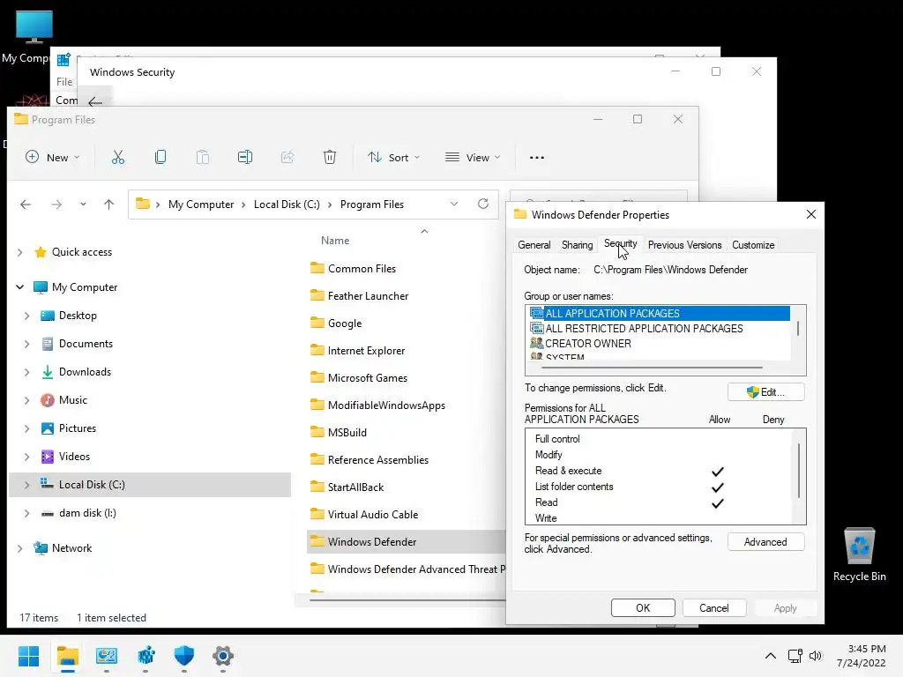Screen dimensions: 903x677
Task: Switch to the General tab
Action: (534, 245)
